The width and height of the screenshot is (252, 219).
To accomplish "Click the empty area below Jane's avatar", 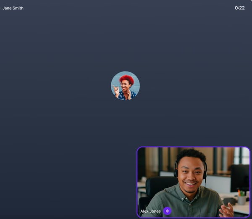I will point(125,126).
